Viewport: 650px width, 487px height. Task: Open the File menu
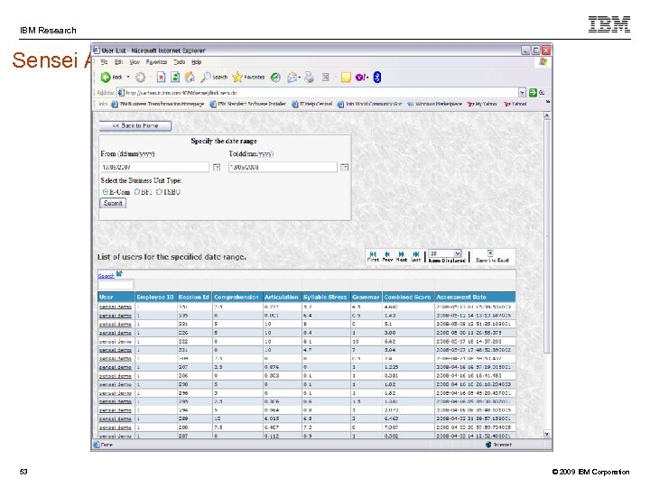click(x=104, y=62)
